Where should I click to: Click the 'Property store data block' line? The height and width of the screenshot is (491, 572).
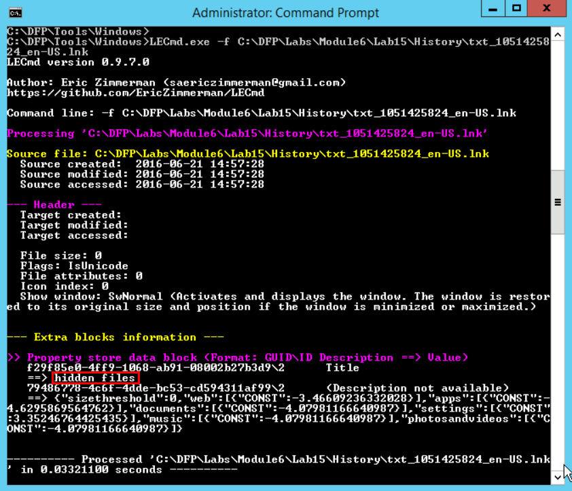coord(236,357)
